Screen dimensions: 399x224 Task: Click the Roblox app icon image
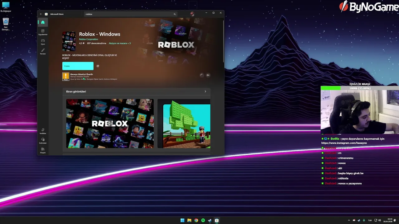point(69,41)
